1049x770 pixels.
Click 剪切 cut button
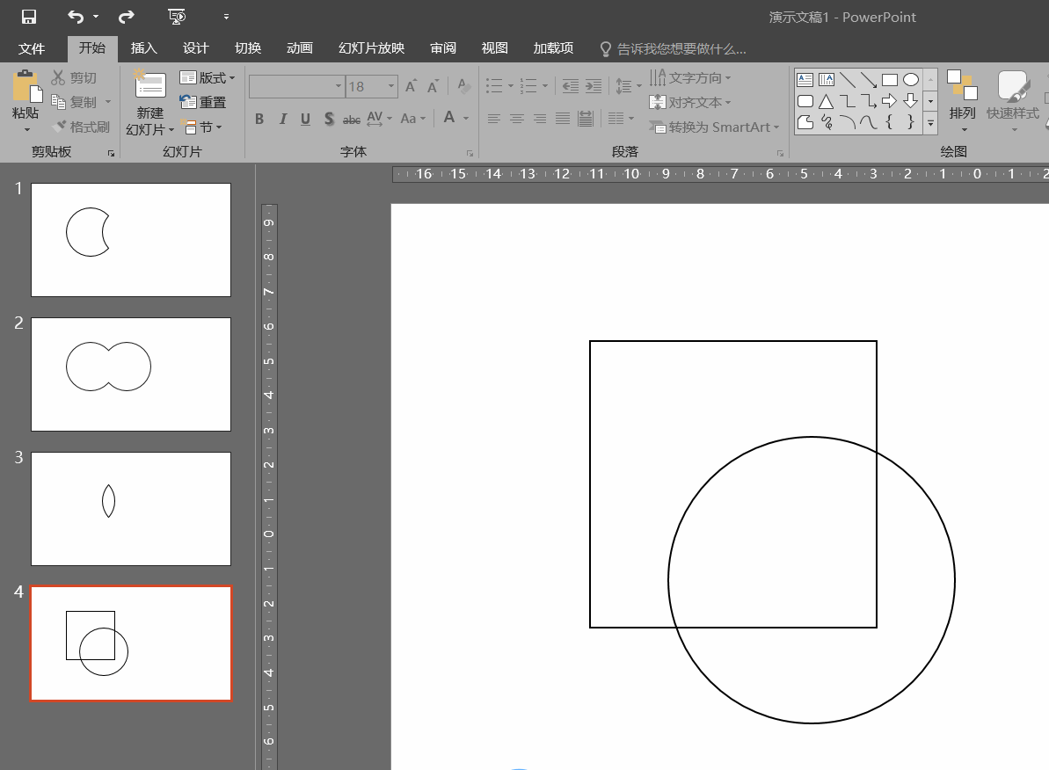point(74,78)
